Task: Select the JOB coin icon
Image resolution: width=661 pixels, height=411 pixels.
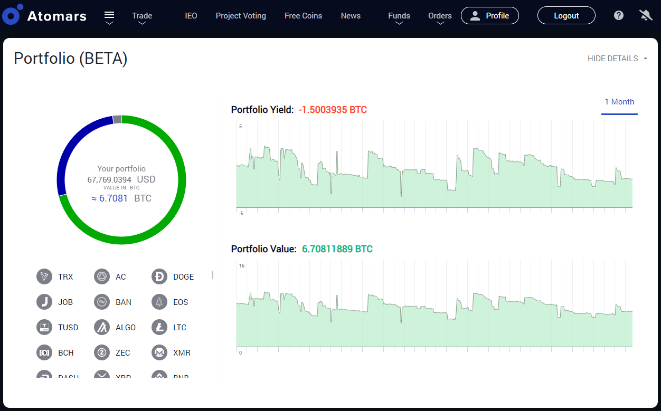Action: (x=44, y=302)
